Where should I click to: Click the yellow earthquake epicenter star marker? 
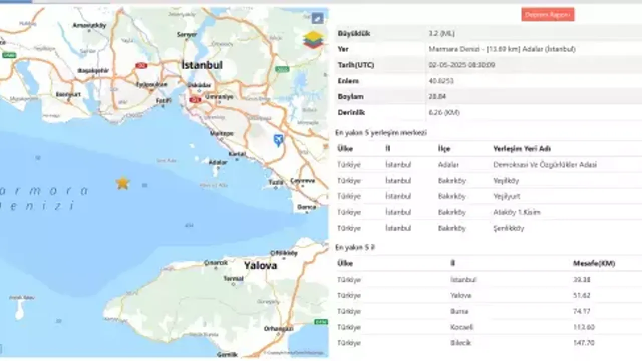[122, 183]
